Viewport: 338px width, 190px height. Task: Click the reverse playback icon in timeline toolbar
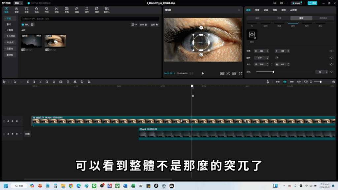click(x=68, y=82)
